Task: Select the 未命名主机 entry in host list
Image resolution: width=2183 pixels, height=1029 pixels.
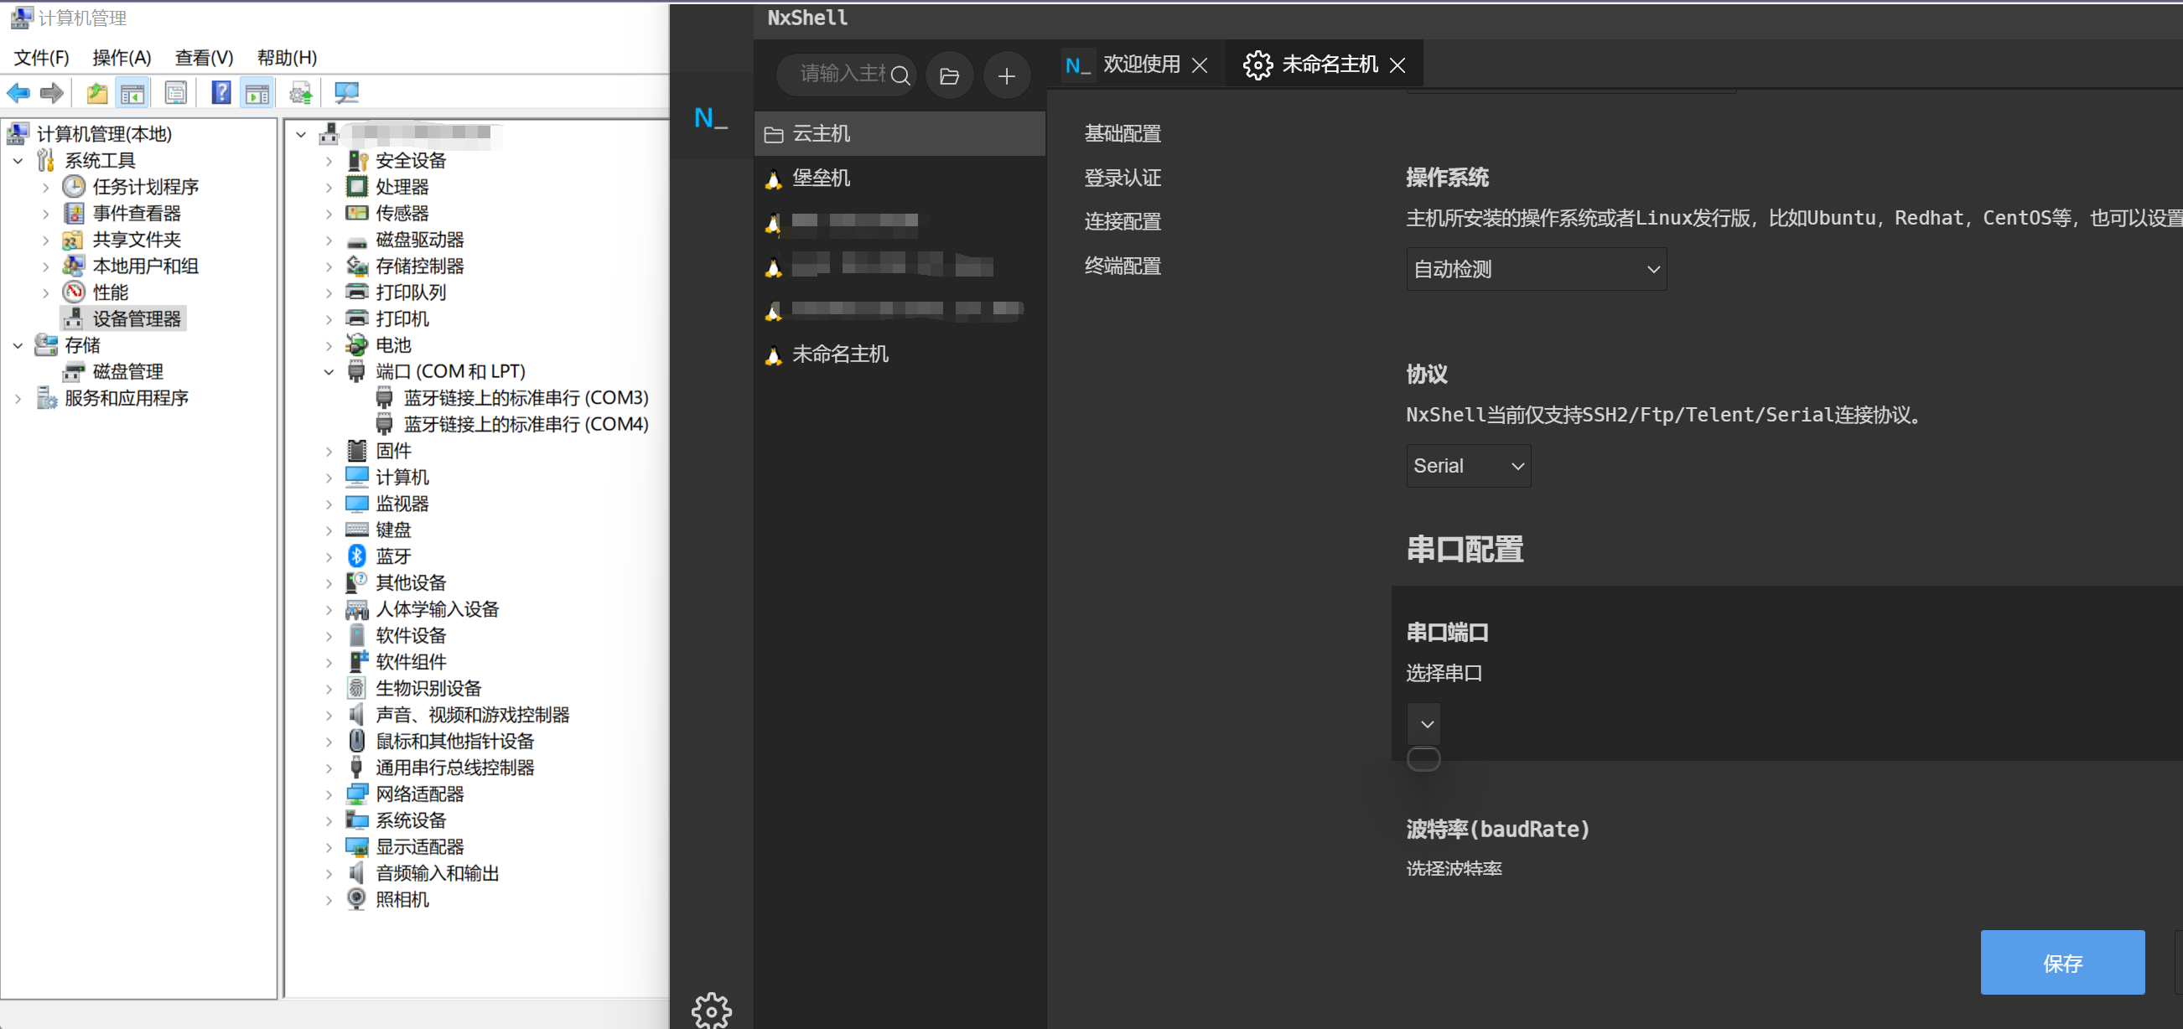Action: click(x=840, y=354)
